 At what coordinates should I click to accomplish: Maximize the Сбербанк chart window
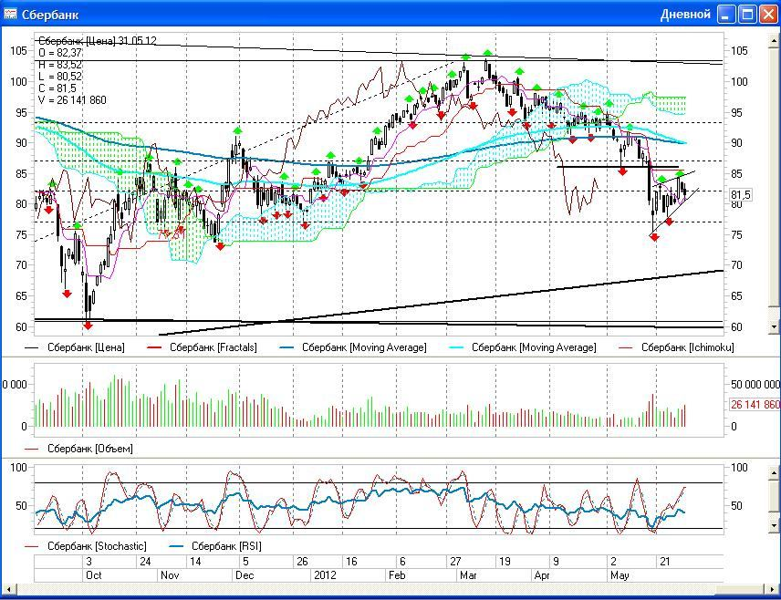[747, 15]
